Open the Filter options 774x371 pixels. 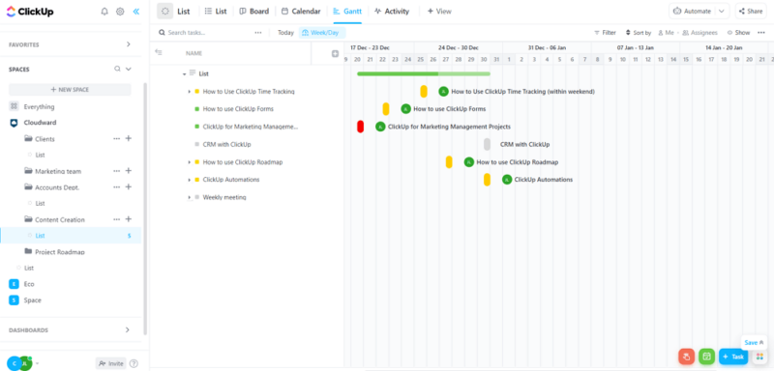tap(605, 33)
